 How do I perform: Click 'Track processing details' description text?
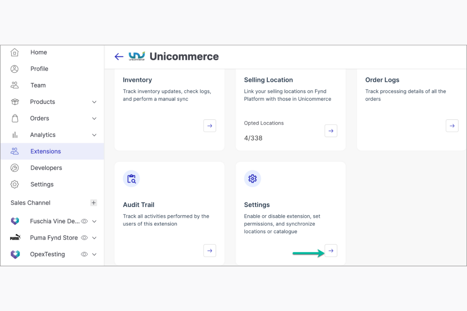click(405, 95)
